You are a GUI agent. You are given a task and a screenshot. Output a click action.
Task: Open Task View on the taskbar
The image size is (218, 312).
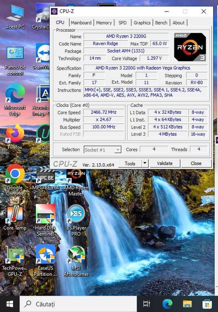pyautogui.click(x=147, y=304)
